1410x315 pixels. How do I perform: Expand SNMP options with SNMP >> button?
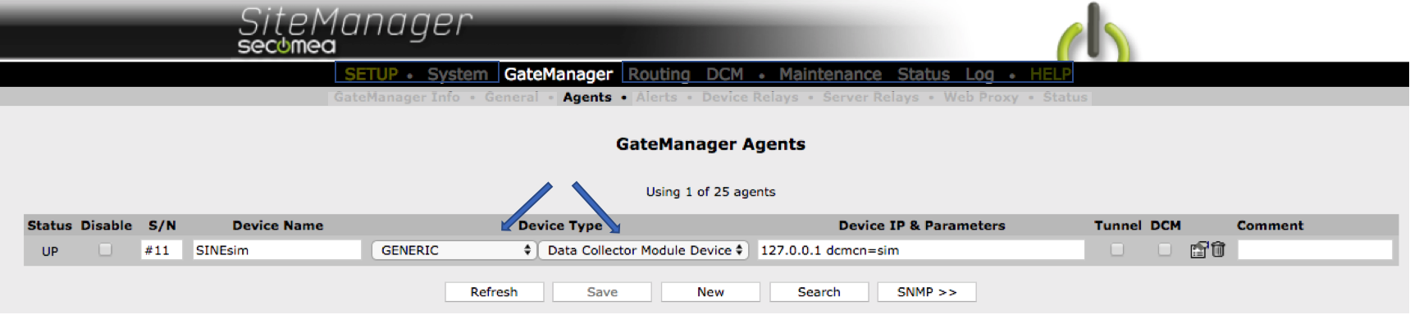point(927,292)
